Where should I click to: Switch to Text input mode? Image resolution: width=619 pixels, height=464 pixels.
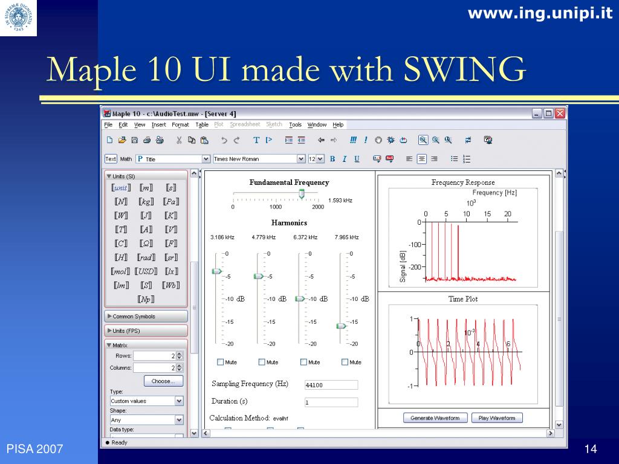point(111,159)
